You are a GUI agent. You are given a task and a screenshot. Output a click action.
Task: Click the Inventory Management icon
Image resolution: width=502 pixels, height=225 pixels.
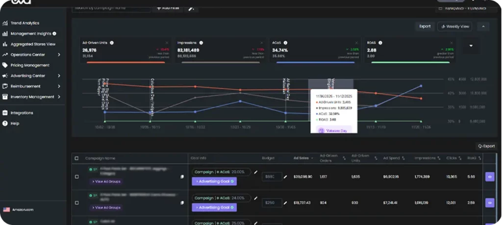pyautogui.click(x=5, y=97)
